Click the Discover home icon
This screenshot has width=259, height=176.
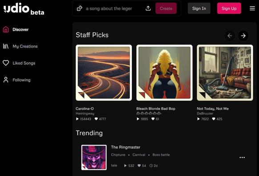click(6, 29)
